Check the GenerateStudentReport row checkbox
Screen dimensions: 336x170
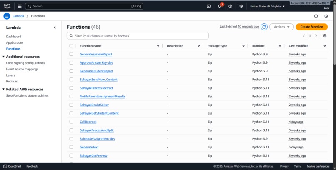pos(71,71)
